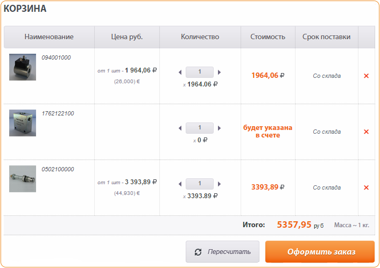Open thumbnail of product 1762122100
Screen dimensions: 380x268
point(23,123)
